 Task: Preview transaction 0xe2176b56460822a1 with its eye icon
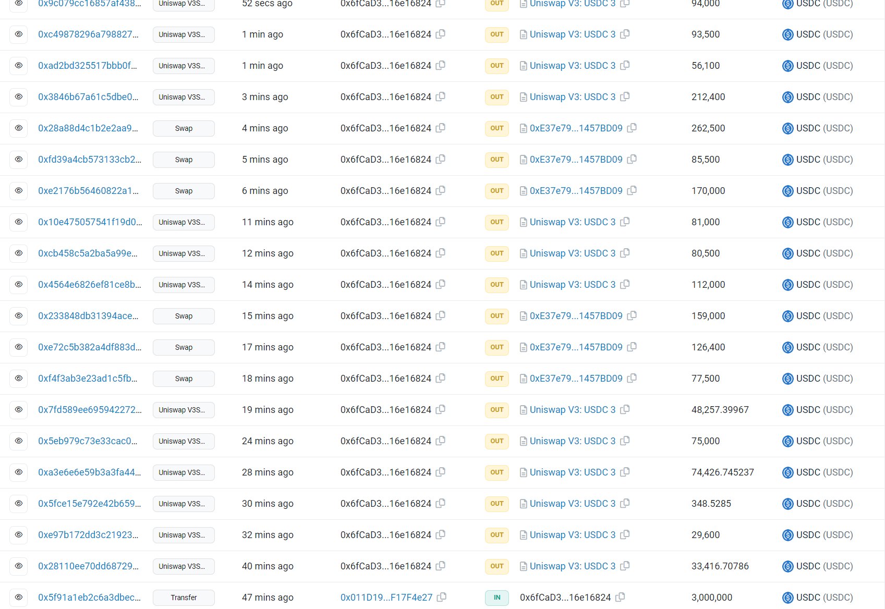[19, 191]
